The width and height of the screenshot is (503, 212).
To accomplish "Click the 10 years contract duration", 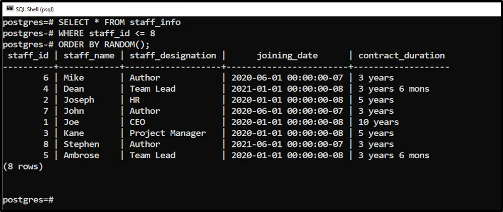I will [378, 122].
